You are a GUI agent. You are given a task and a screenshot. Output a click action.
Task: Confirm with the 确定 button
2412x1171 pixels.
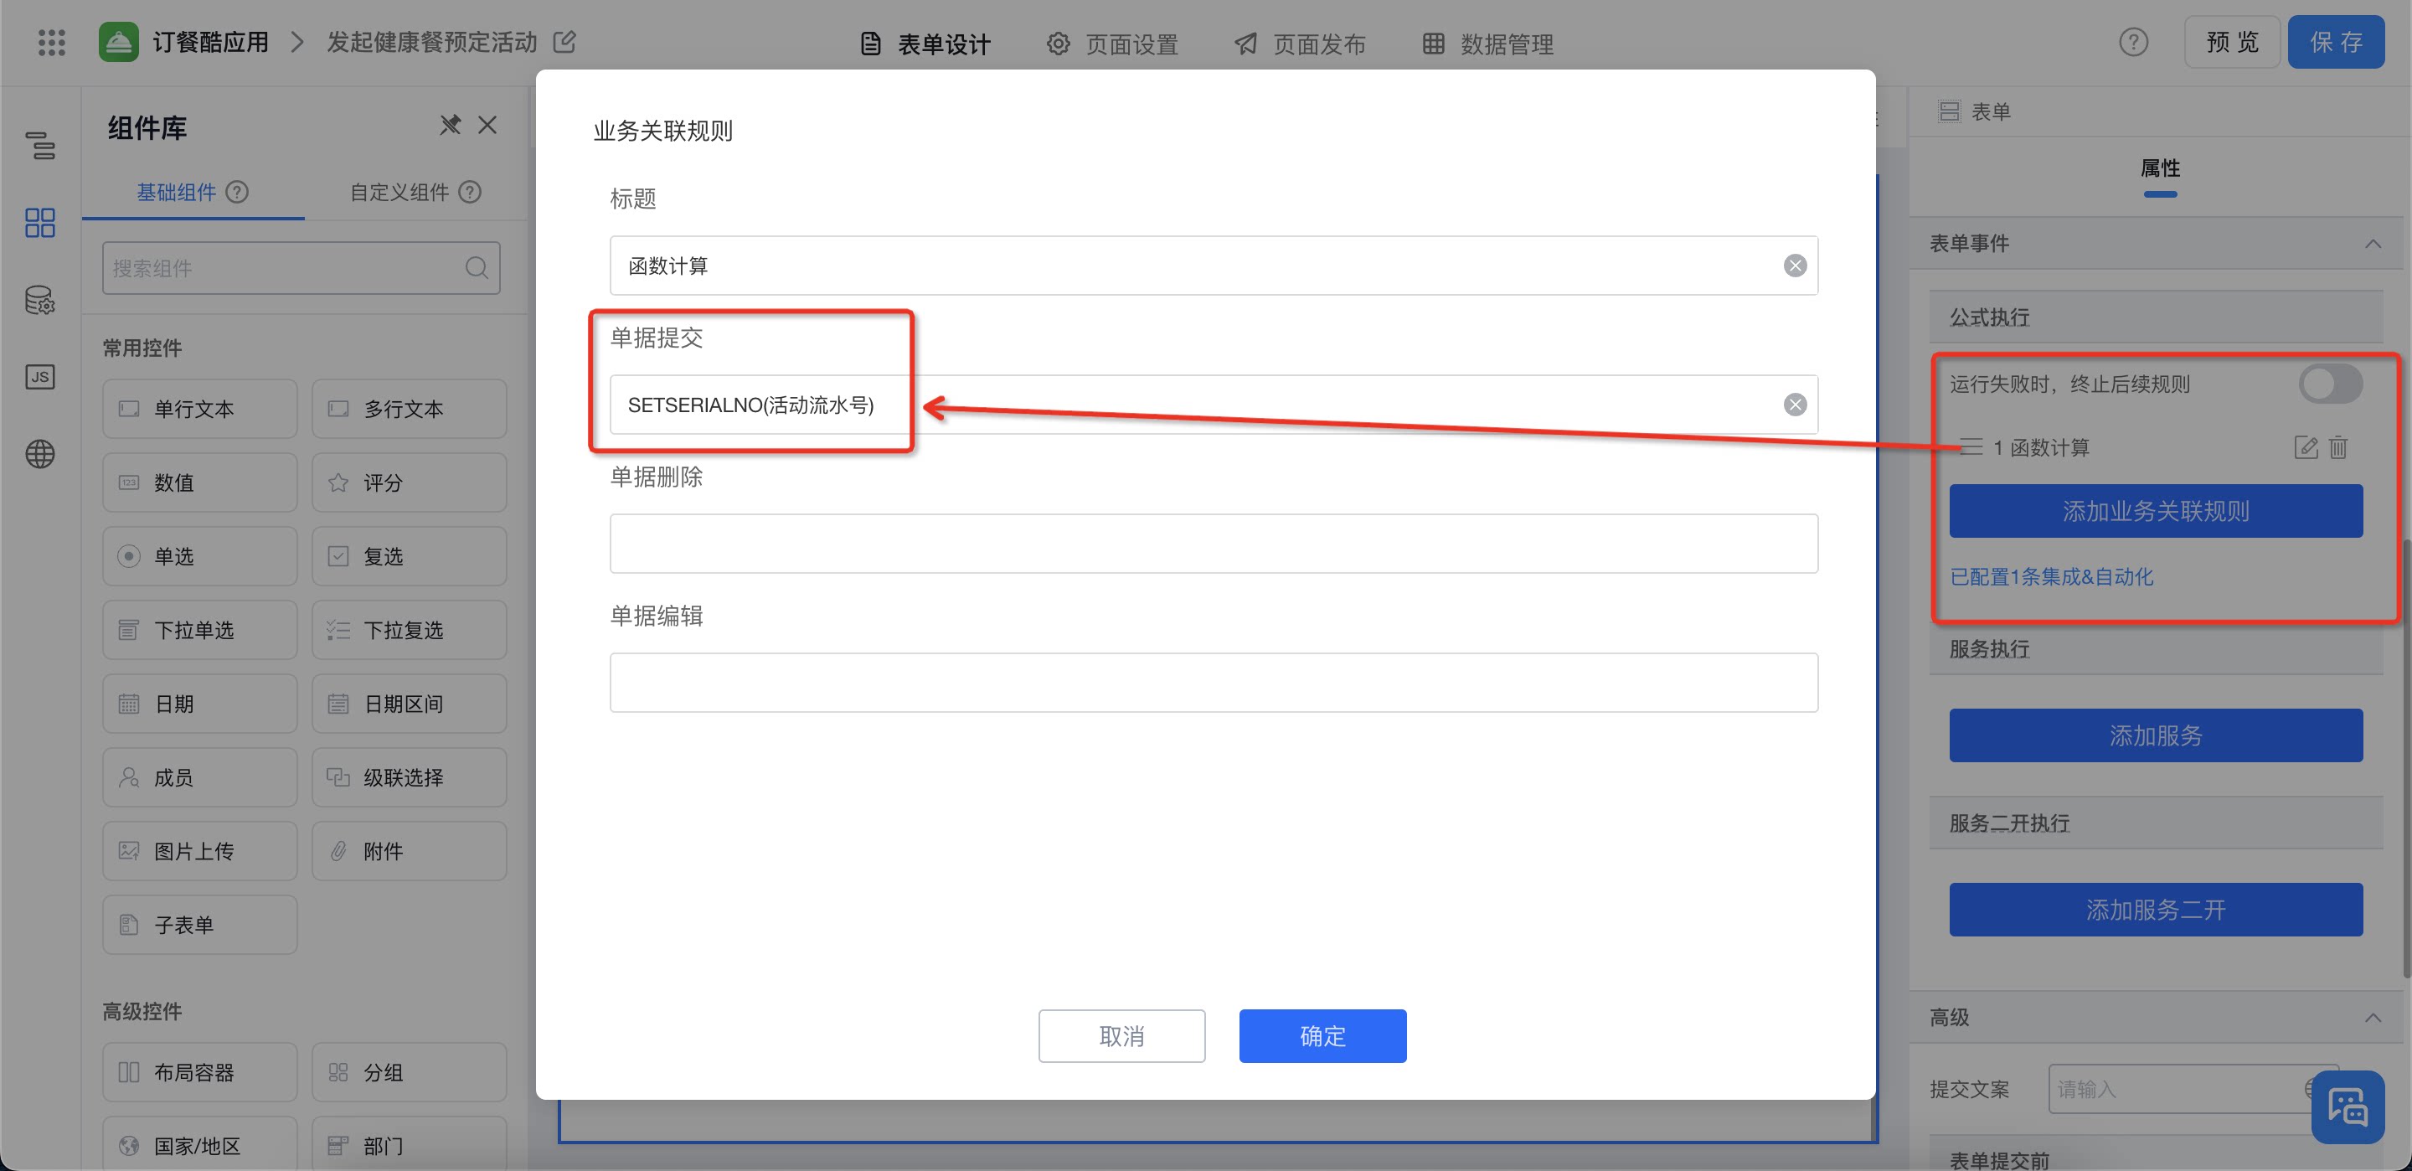point(1322,1036)
